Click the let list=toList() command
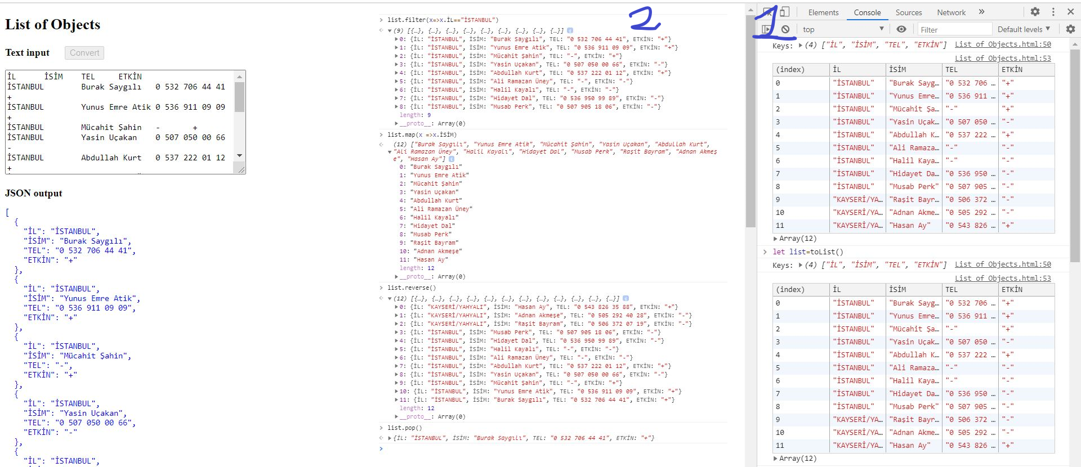Screen dimensions: 1081x467 coord(808,252)
